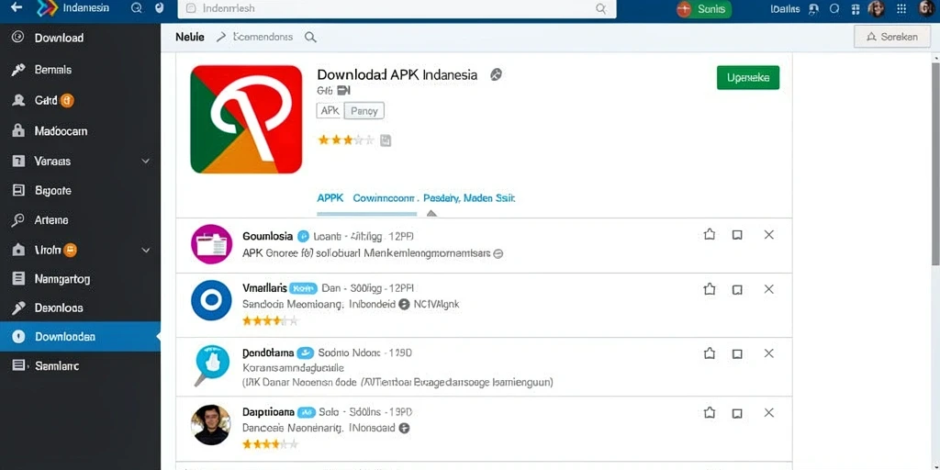Dismiss the Daptiioana row
This screenshot has height=470, width=940.
click(x=769, y=412)
